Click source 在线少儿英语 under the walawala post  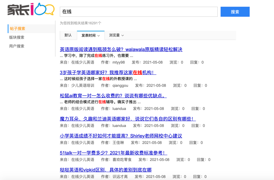click(x=83, y=62)
